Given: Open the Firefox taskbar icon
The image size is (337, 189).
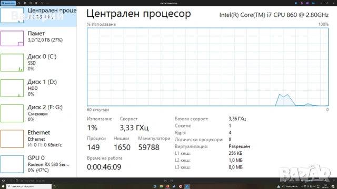Looking at the screenshot, I should coord(167,186).
